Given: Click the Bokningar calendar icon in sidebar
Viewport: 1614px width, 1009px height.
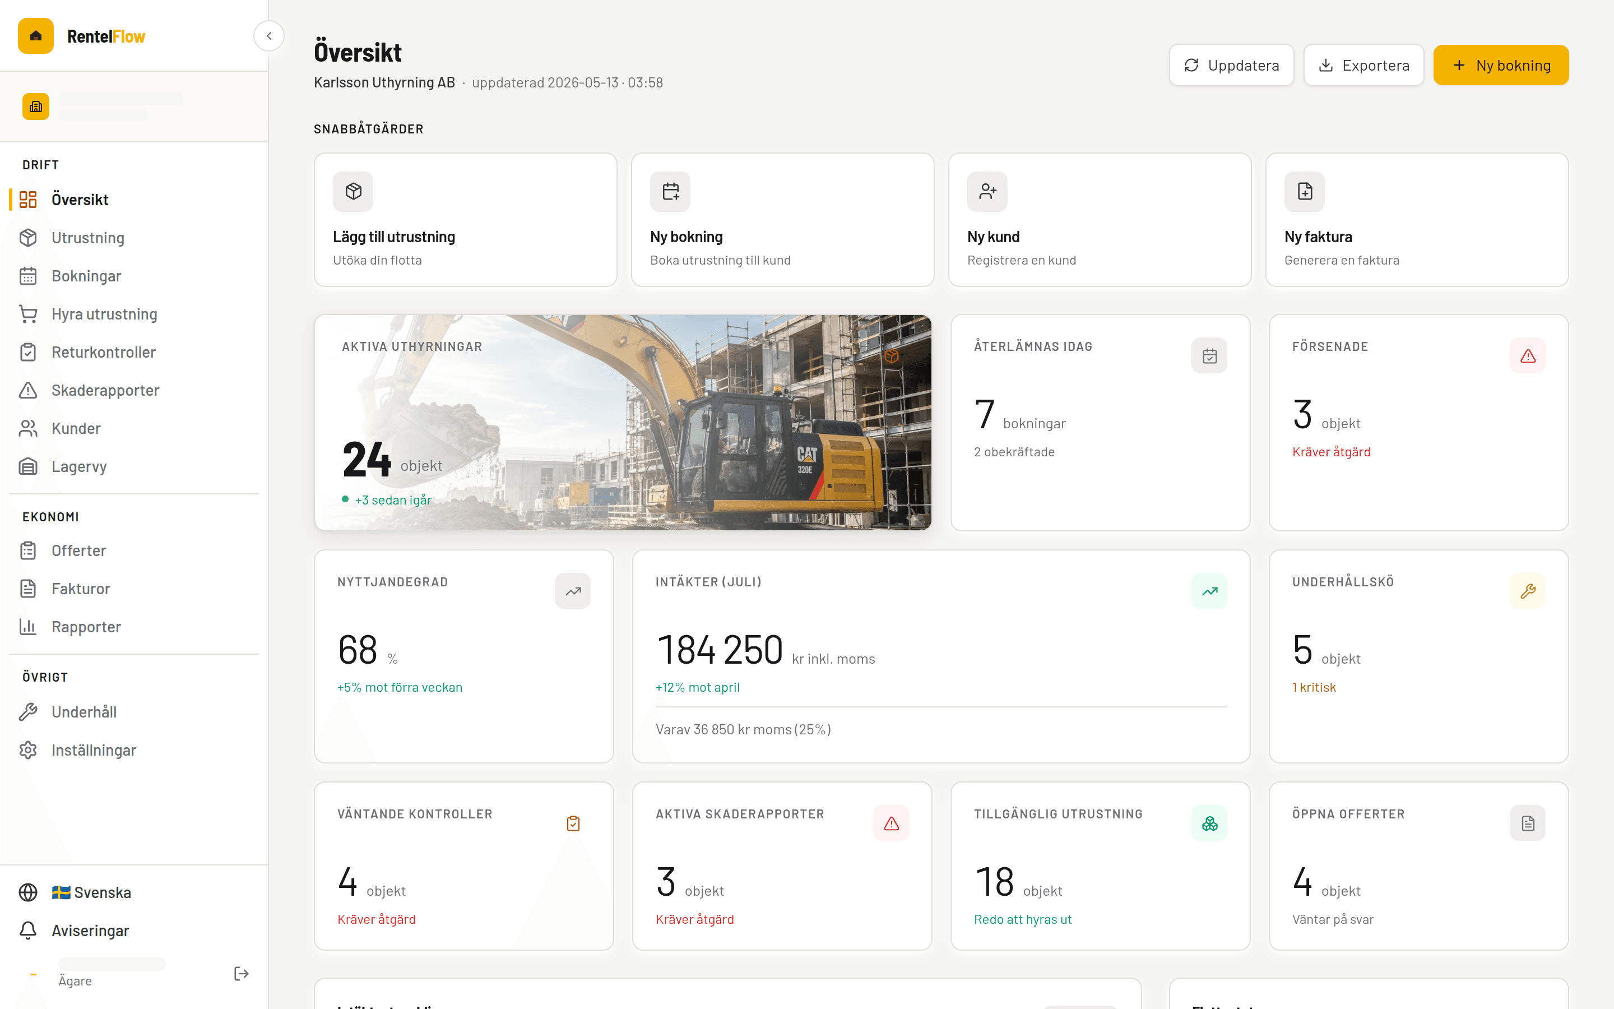Looking at the screenshot, I should click(x=28, y=276).
